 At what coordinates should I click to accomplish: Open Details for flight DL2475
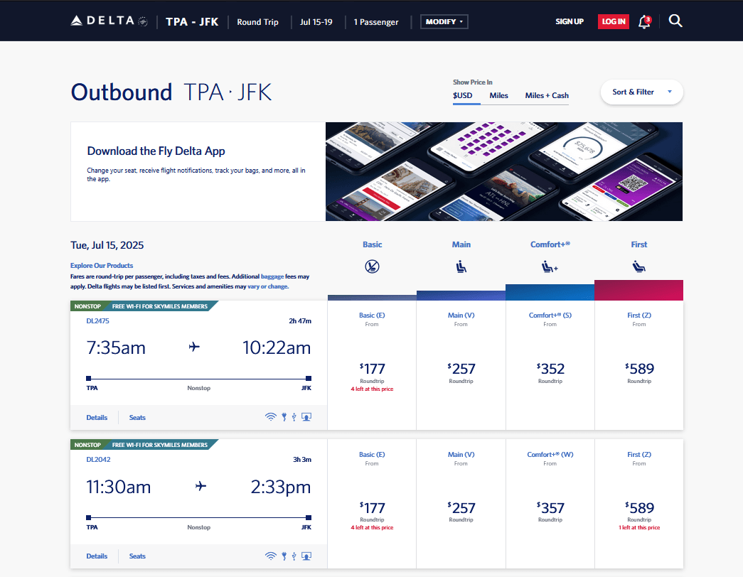(97, 417)
